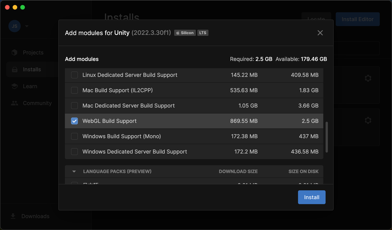Viewport: 392px width, 230px height.
Task: Uncheck WebGL Build Support checkbox
Action: point(74,121)
